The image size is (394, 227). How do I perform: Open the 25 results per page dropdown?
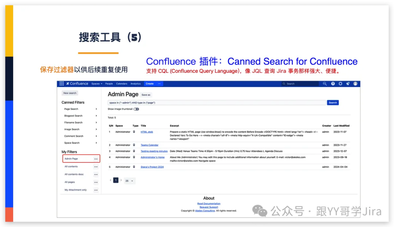[129, 181]
